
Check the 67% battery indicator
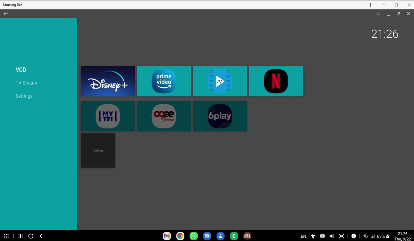[x=383, y=236]
